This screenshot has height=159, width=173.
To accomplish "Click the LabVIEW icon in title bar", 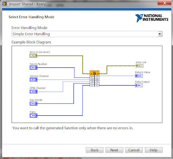I will coord(4,4).
